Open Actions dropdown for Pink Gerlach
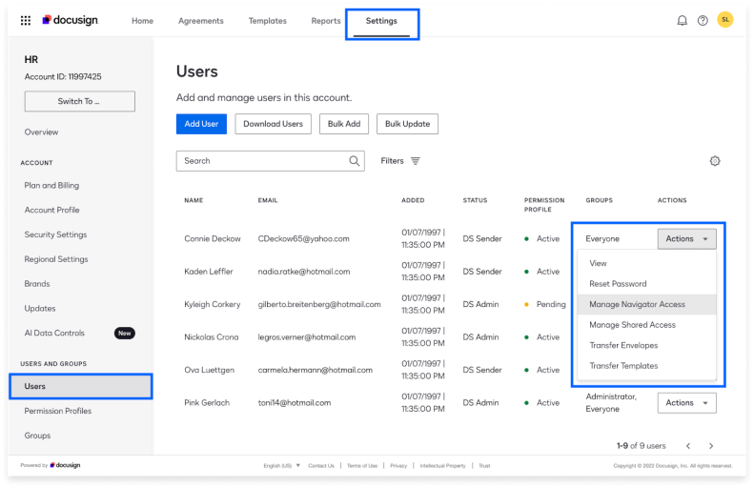This screenshot has height=488, width=754. click(x=686, y=403)
